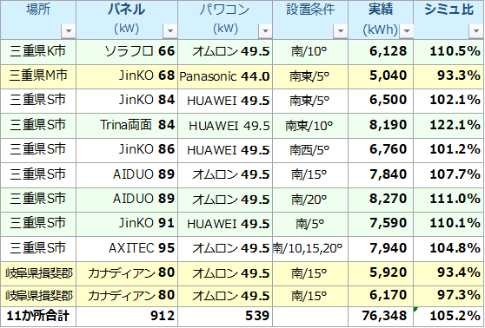This screenshot has width=485, height=328.
Task: Select the 912 panel total cell
Action: pos(127,317)
